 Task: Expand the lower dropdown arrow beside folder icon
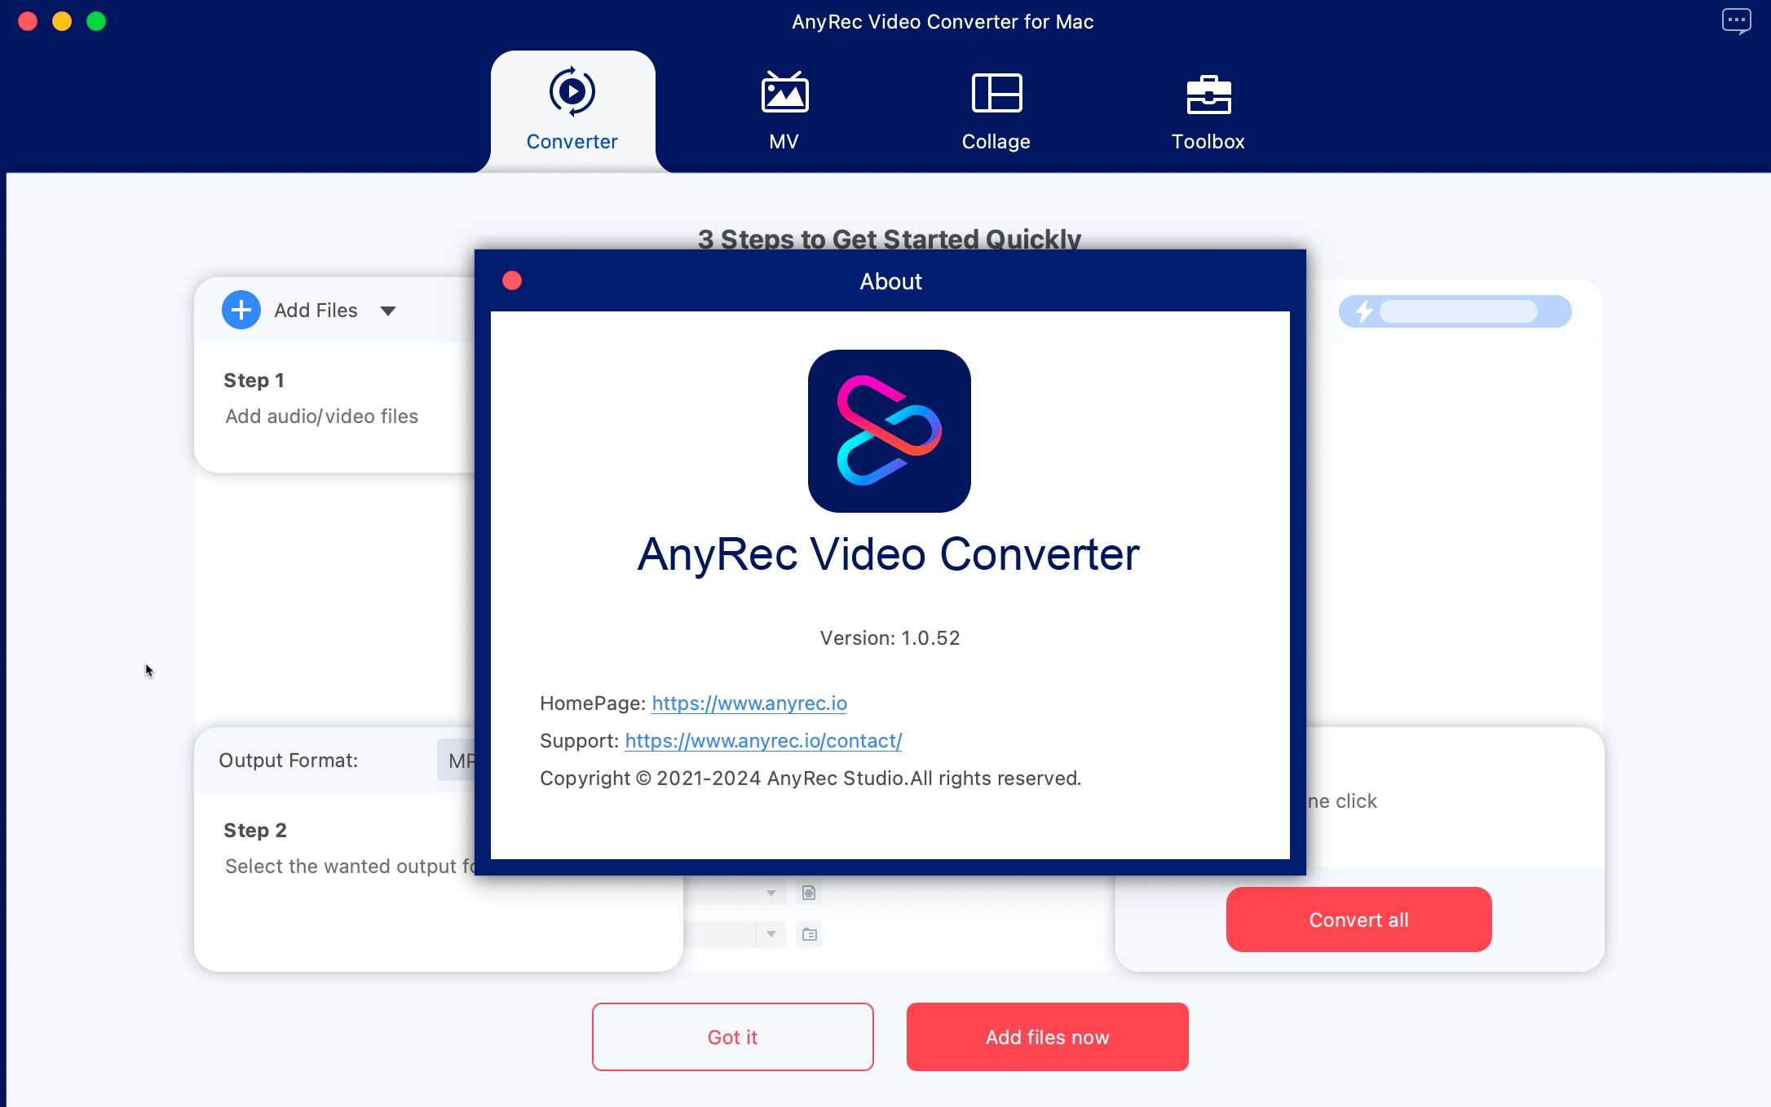point(771,934)
